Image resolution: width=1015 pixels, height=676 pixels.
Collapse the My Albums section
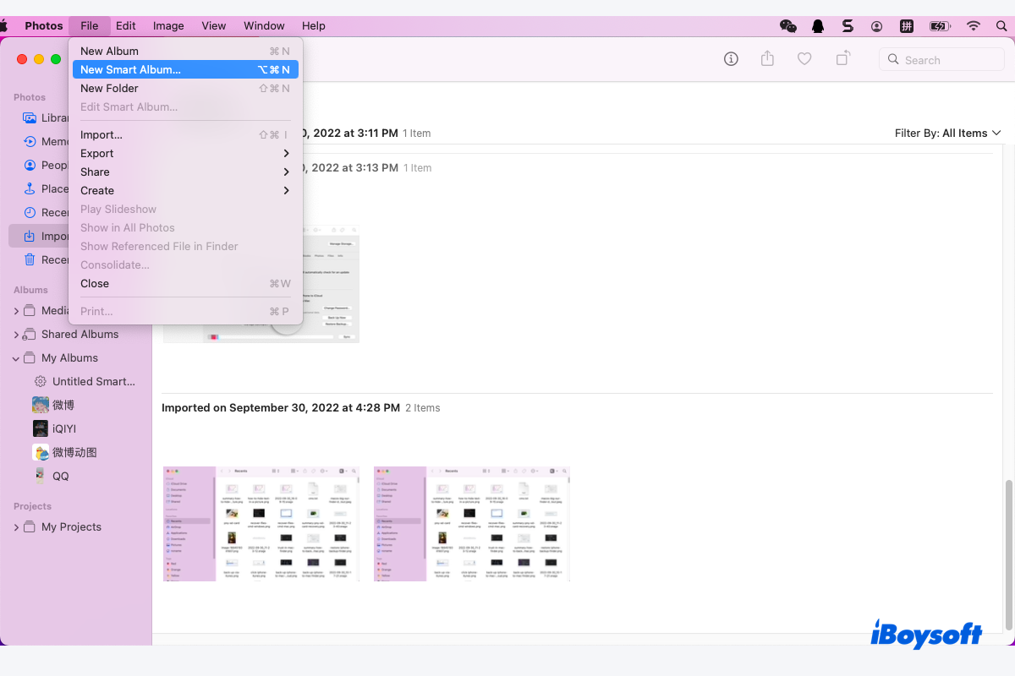pyautogui.click(x=15, y=357)
